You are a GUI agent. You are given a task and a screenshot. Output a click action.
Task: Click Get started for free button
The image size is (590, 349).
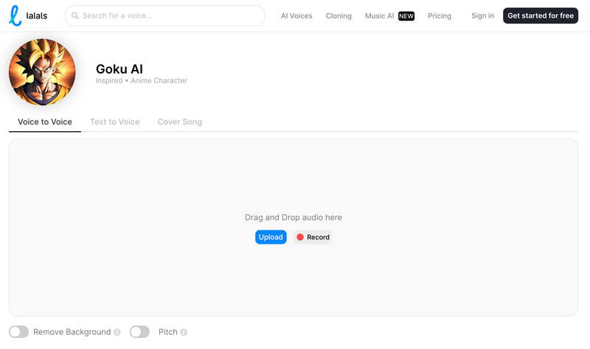pyautogui.click(x=541, y=15)
